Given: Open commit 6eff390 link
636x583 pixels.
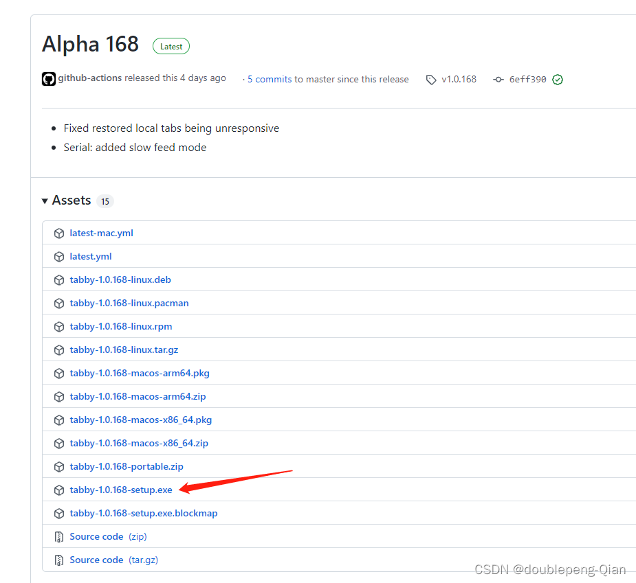Looking at the screenshot, I should point(527,80).
